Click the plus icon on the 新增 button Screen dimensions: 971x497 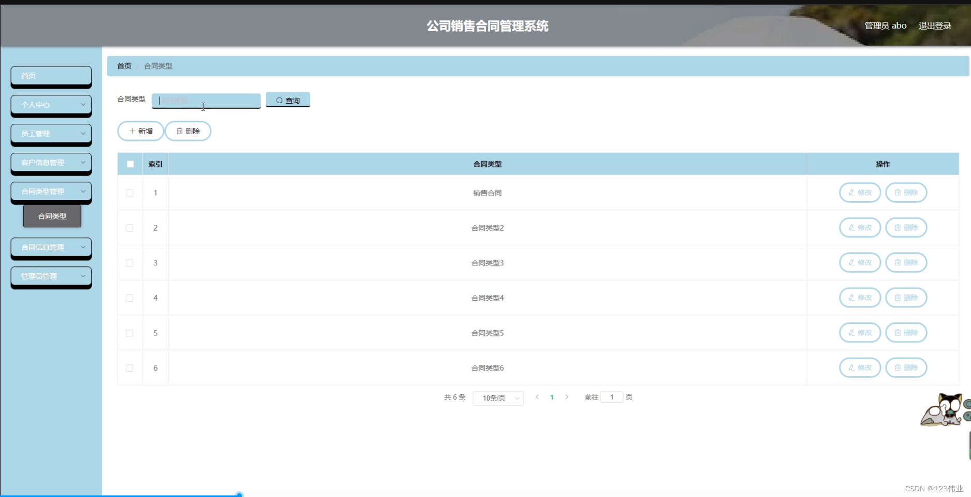132,131
